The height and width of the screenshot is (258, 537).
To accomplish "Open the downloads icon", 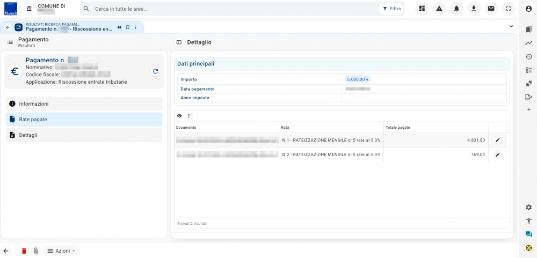I will (474, 9).
